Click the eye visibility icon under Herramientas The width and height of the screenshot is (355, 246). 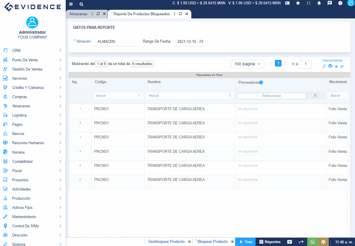[330, 66]
